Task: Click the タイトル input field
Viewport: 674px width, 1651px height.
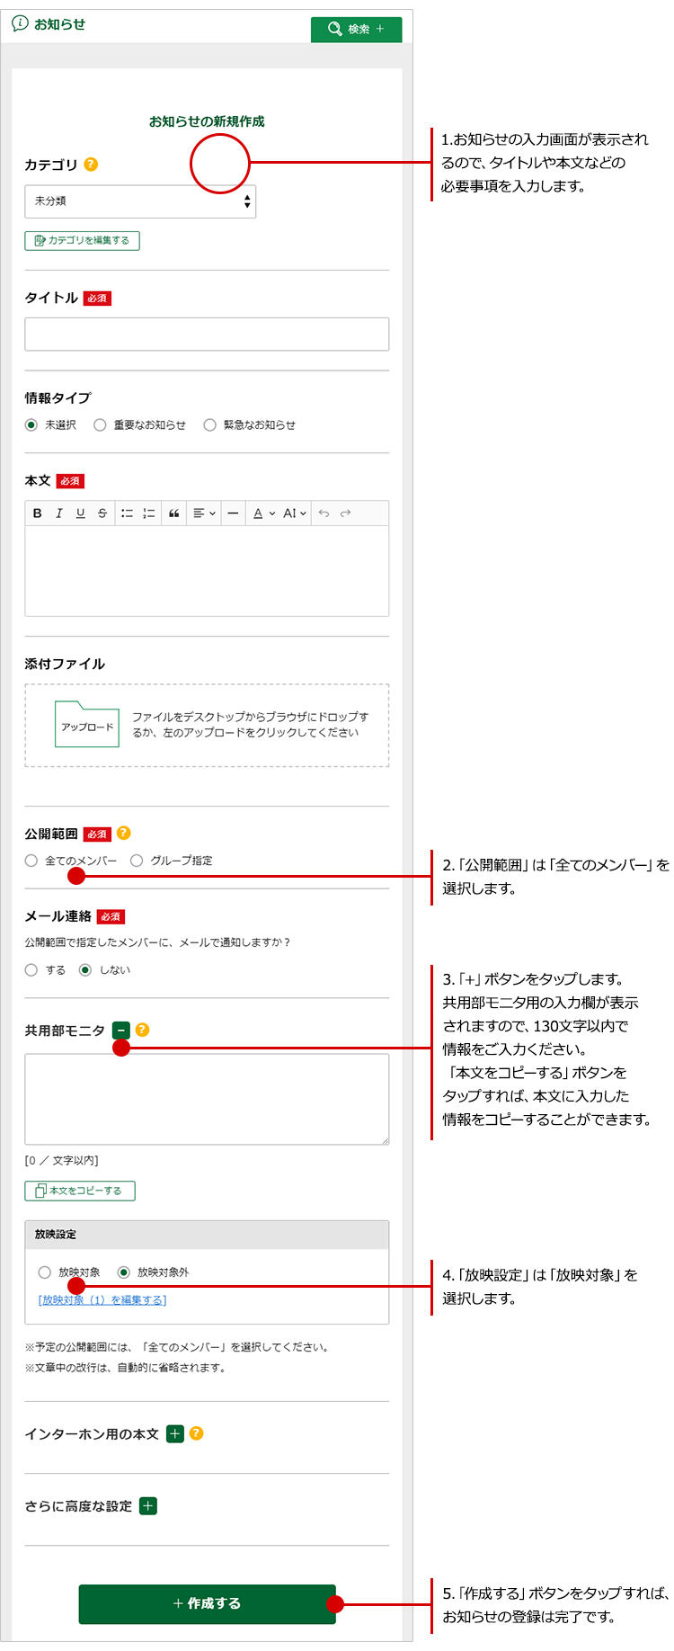Action: 207,334
